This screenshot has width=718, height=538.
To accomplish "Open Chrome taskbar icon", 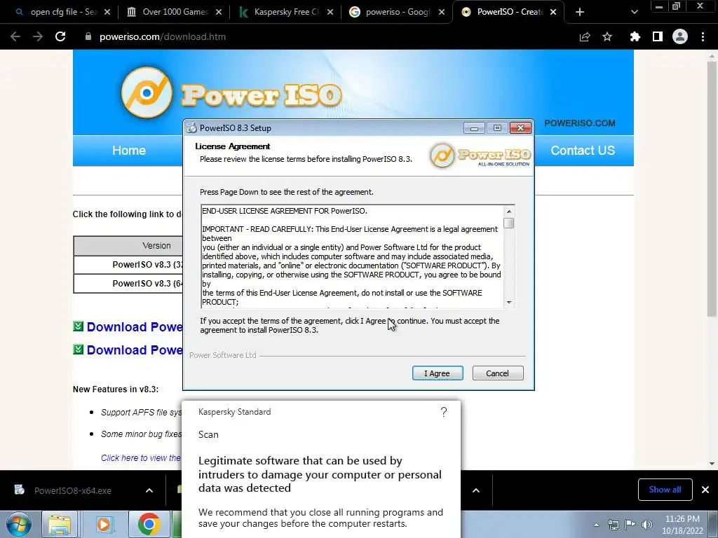I will pos(149,525).
